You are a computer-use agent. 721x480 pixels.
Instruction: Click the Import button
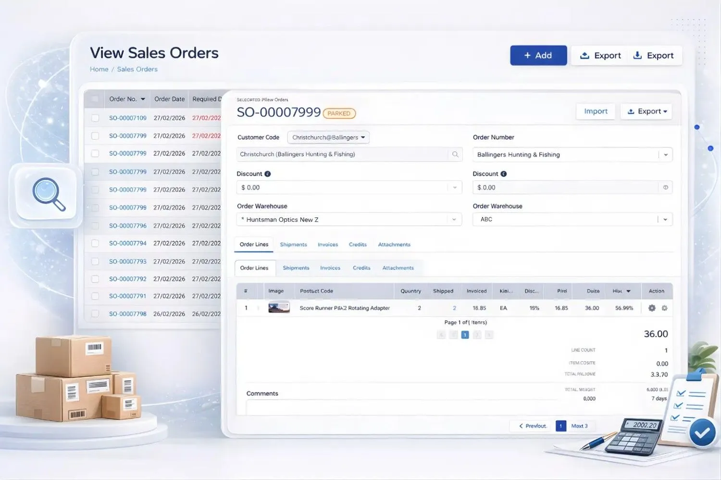[595, 111]
